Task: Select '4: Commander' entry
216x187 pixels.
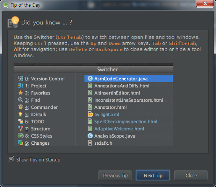Action: pos(42,107)
